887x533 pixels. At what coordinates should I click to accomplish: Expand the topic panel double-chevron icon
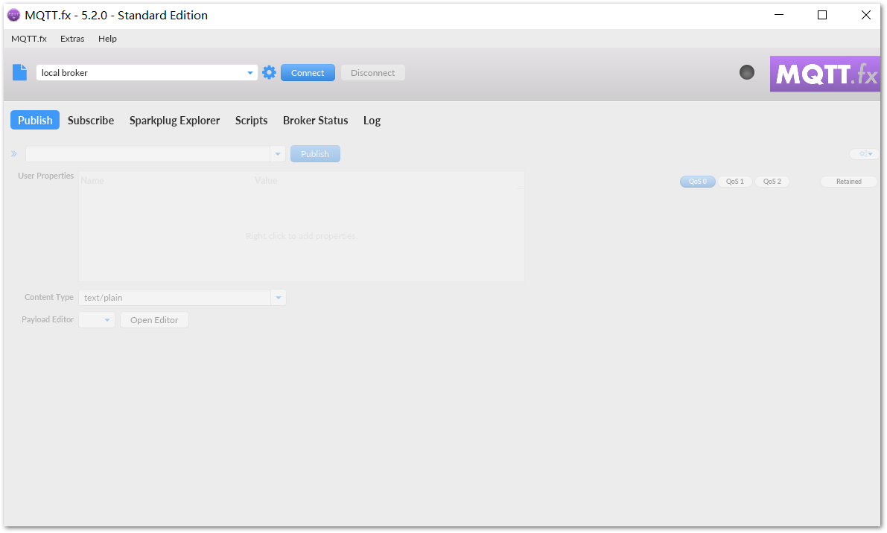[14, 154]
